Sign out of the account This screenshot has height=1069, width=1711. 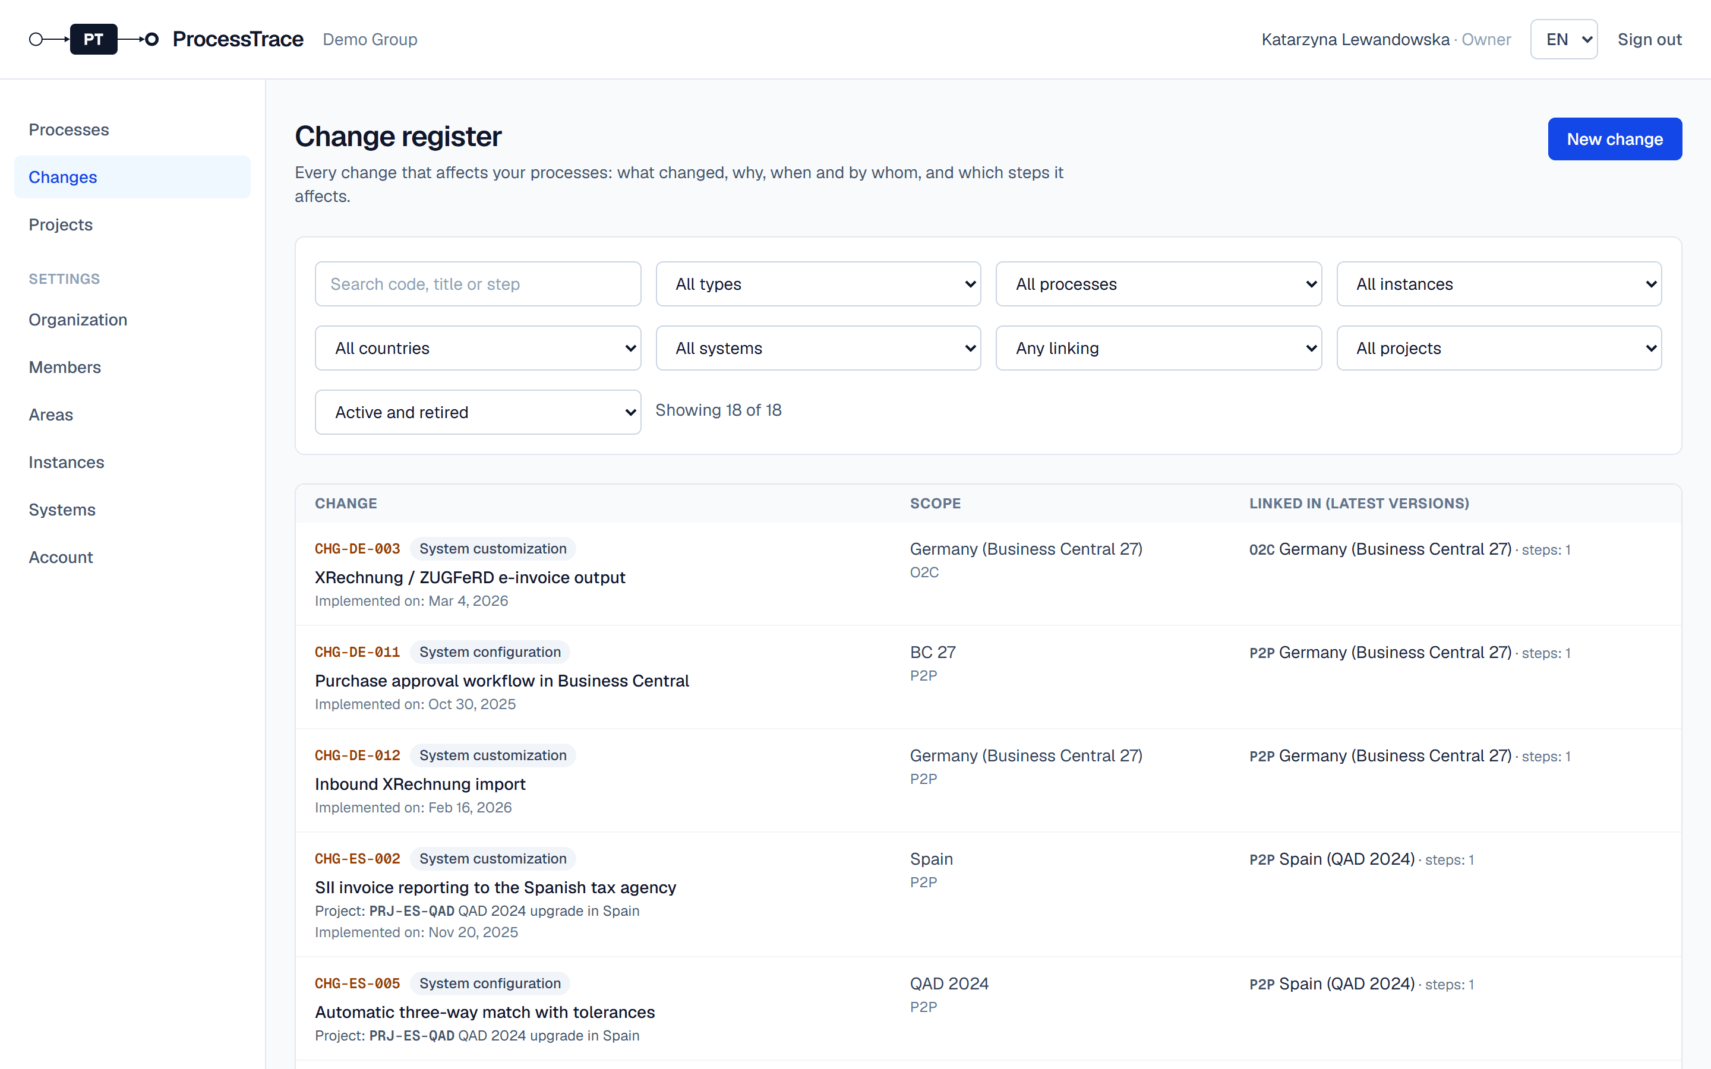point(1649,39)
